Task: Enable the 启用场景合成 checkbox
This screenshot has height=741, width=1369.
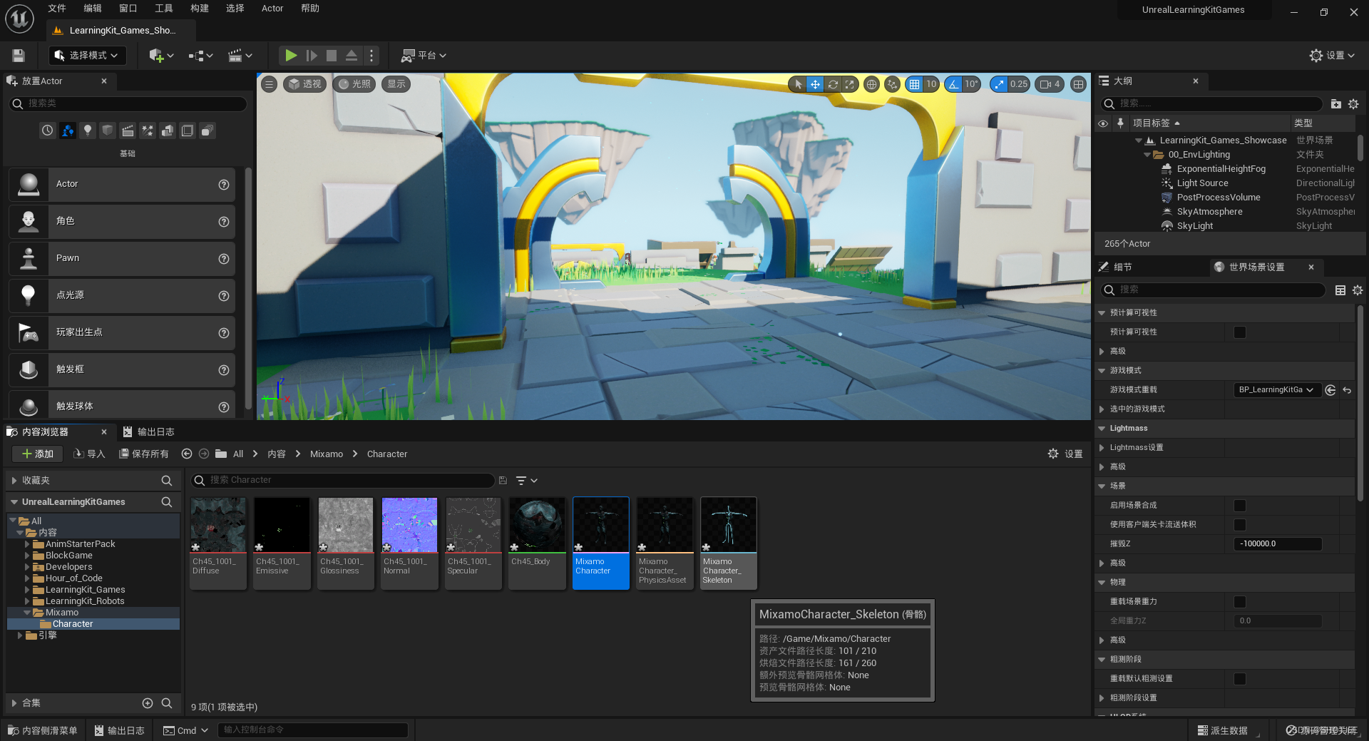Action: tap(1240, 506)
